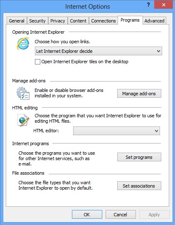
Task: Confirm with the OK button
Action: (87, 215)
